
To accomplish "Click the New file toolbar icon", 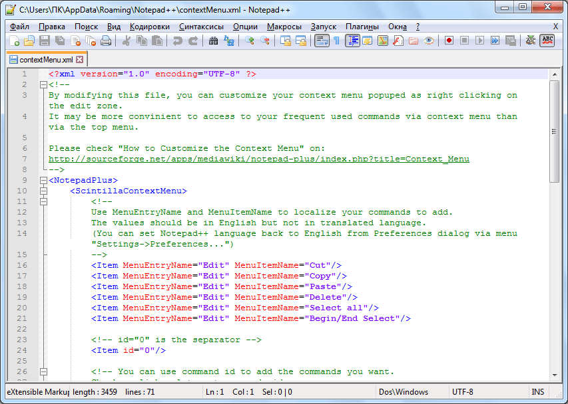I will pos(15,41).
